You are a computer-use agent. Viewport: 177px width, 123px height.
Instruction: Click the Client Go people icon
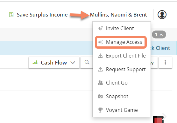point(100,83)
